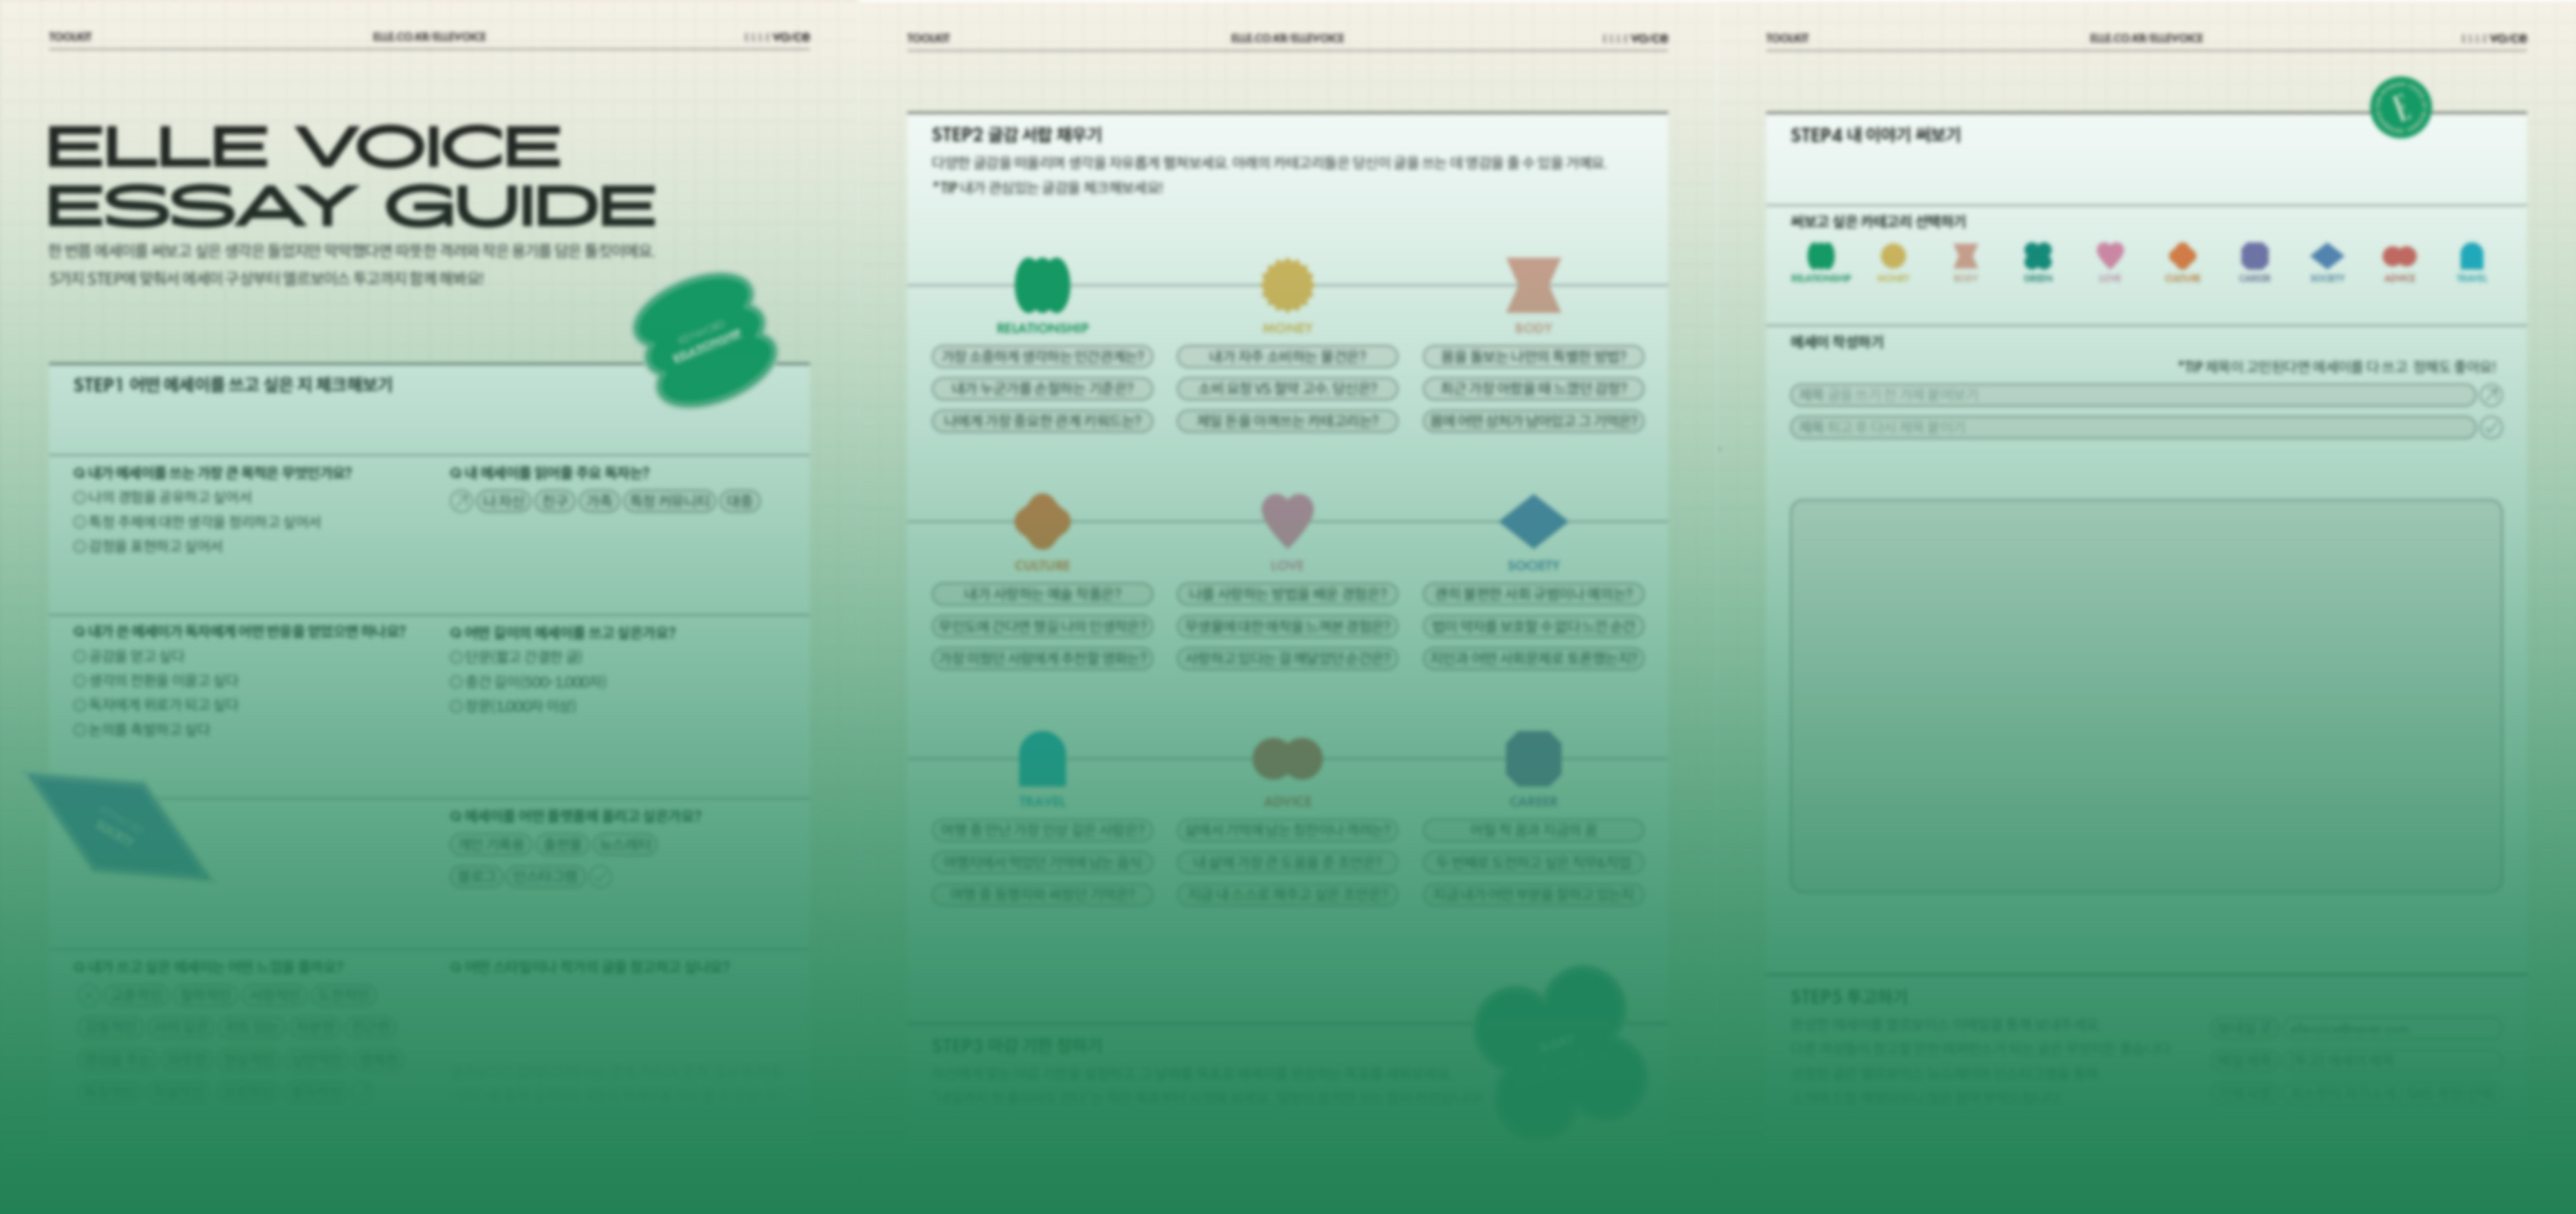Click ELLE.CO.KR/ELLEVOICE header on the STEP4 page
Image resolution: width=2576 pixels, height=1214 pixels.
[x=2146, y=38]
